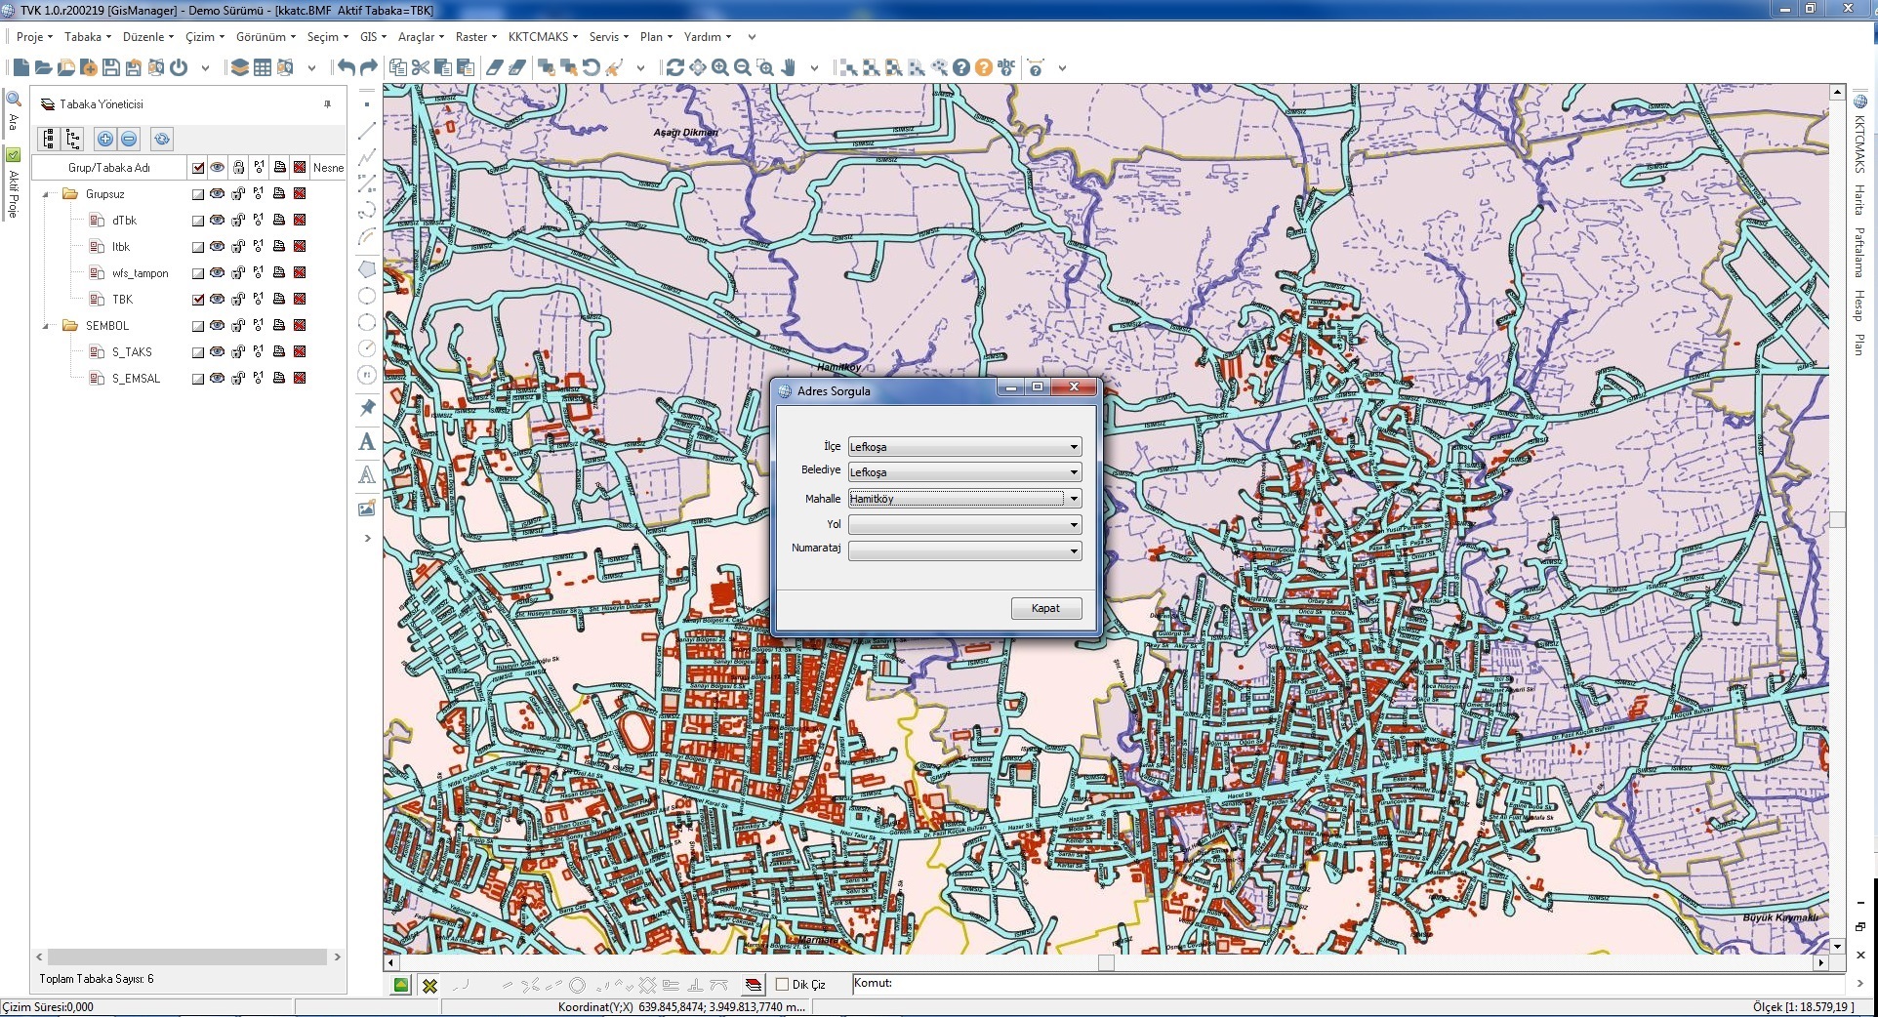The width and height of the screenshot is (1878, 1017).
Task: Click the Undo arrow icon
Action: point(346,67)
